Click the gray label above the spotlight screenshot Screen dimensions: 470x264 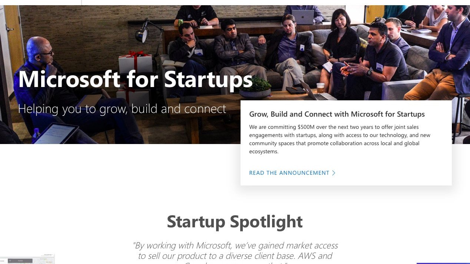(48, 255)
